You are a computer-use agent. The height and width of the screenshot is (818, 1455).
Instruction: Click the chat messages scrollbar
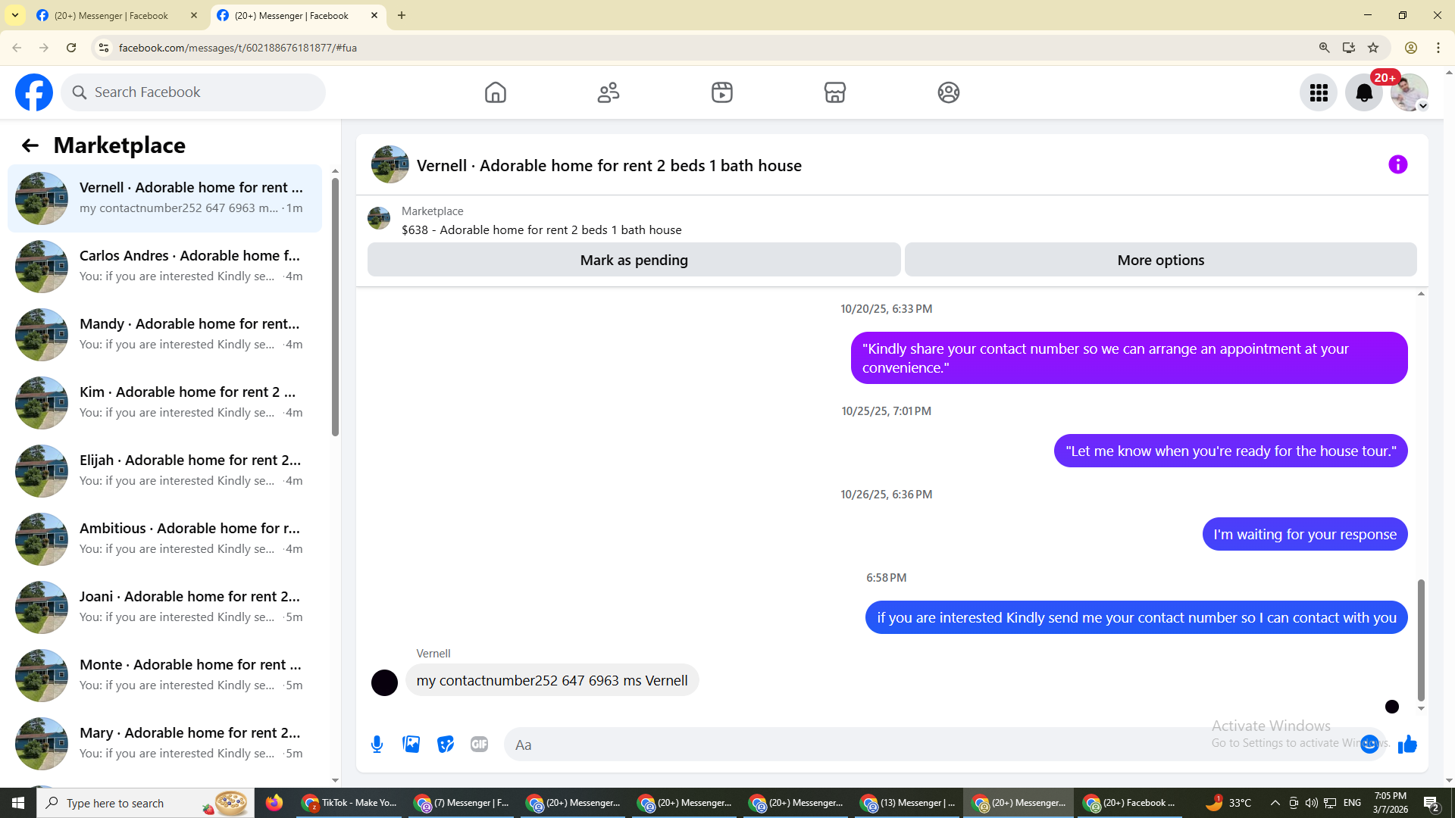tap(1421, 640)
